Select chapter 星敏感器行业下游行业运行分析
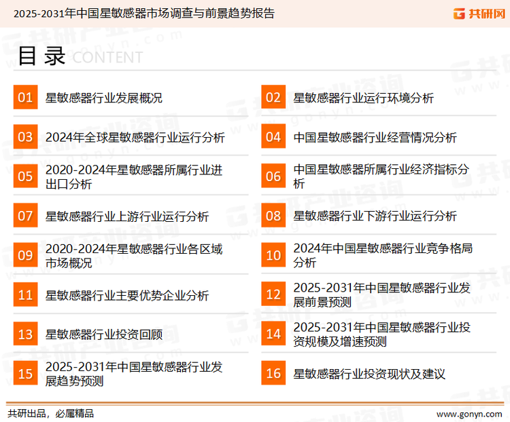This screenshot has height=422, width=510. [x=375, y=216]
